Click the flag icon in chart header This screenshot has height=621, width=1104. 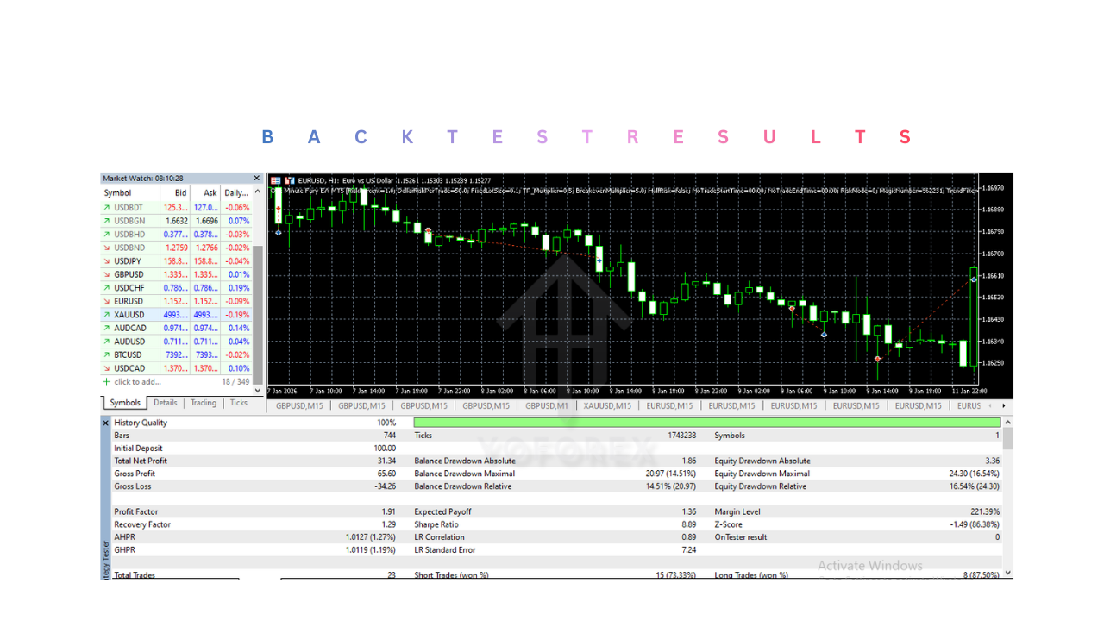point(276,179)
